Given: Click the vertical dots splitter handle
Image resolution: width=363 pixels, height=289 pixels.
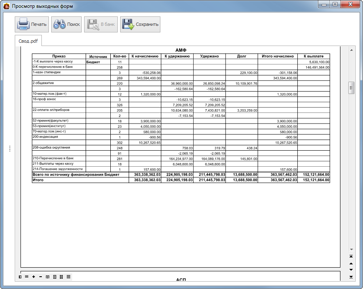Looking at the screenshot, I should click(10, 149).
